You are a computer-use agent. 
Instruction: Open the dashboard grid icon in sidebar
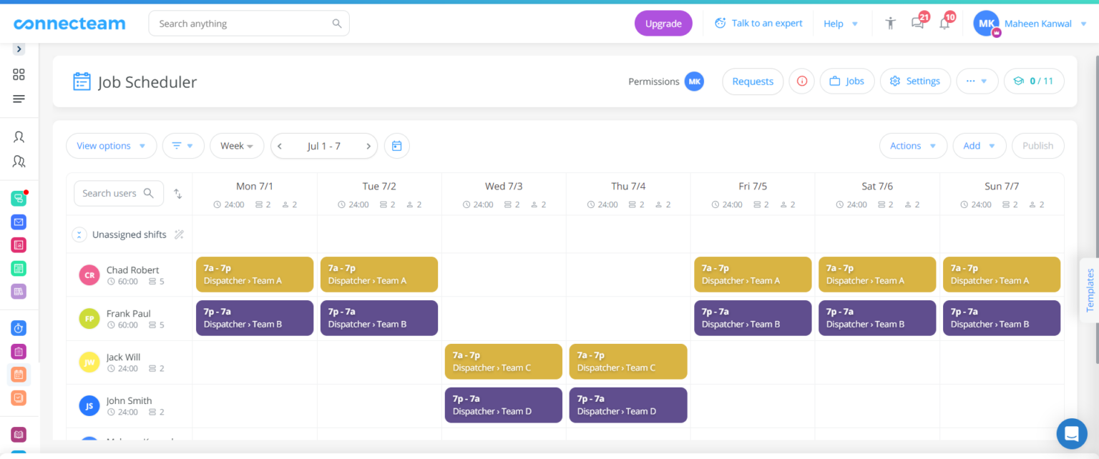click(19, 74)
